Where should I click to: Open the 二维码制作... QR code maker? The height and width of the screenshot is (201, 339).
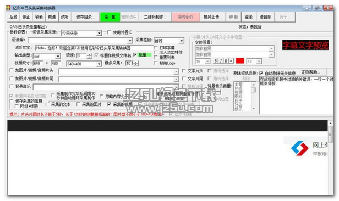click(155, 17)
